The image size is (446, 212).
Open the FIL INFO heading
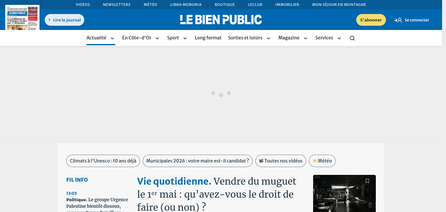(x=77, y=180)
